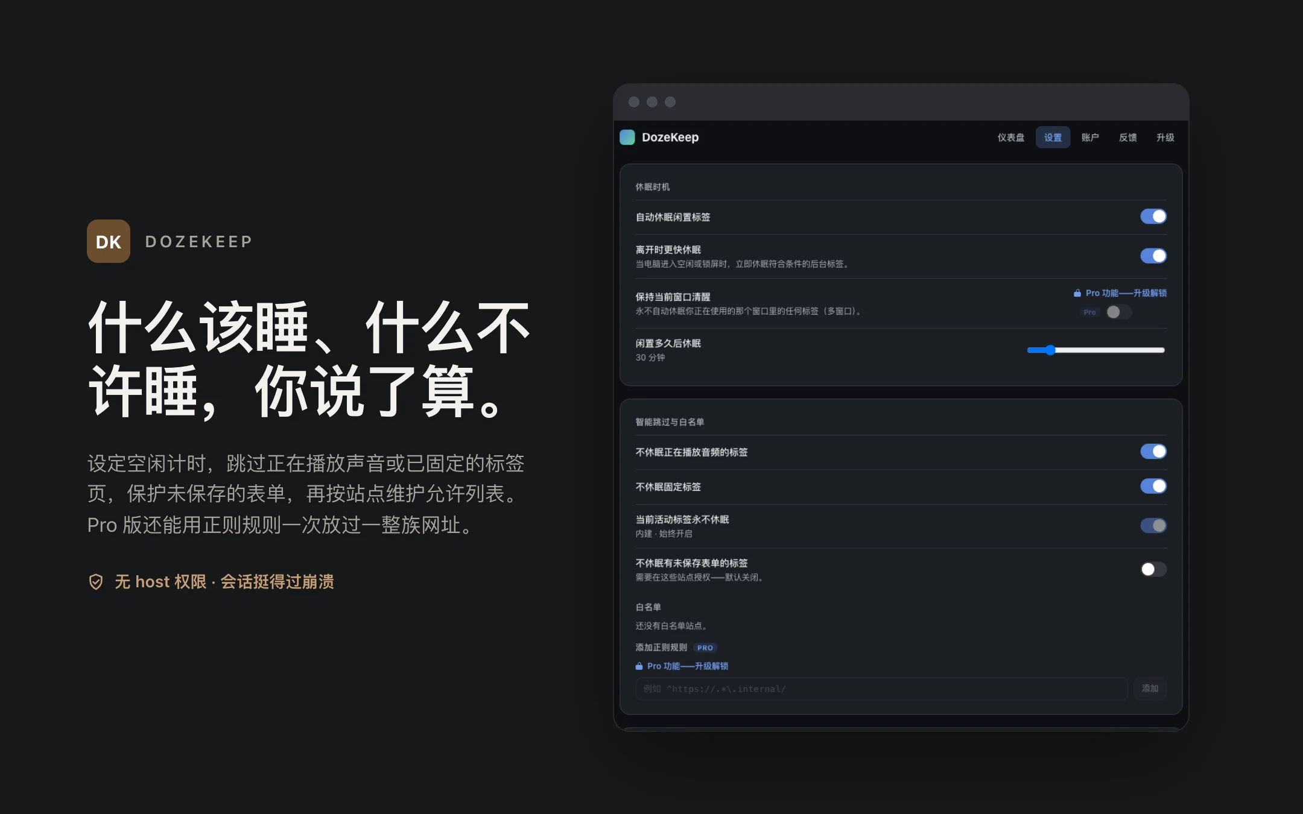Turn off 不休眠正在播放音频的标签
The width and height of the screenshot is (1303, 814).
[x=1153, y=452]
